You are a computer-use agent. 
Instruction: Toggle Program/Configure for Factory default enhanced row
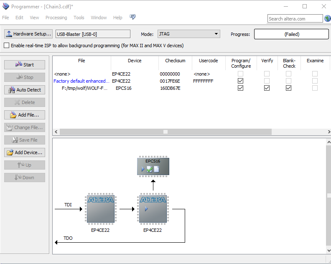coord(240,81)
